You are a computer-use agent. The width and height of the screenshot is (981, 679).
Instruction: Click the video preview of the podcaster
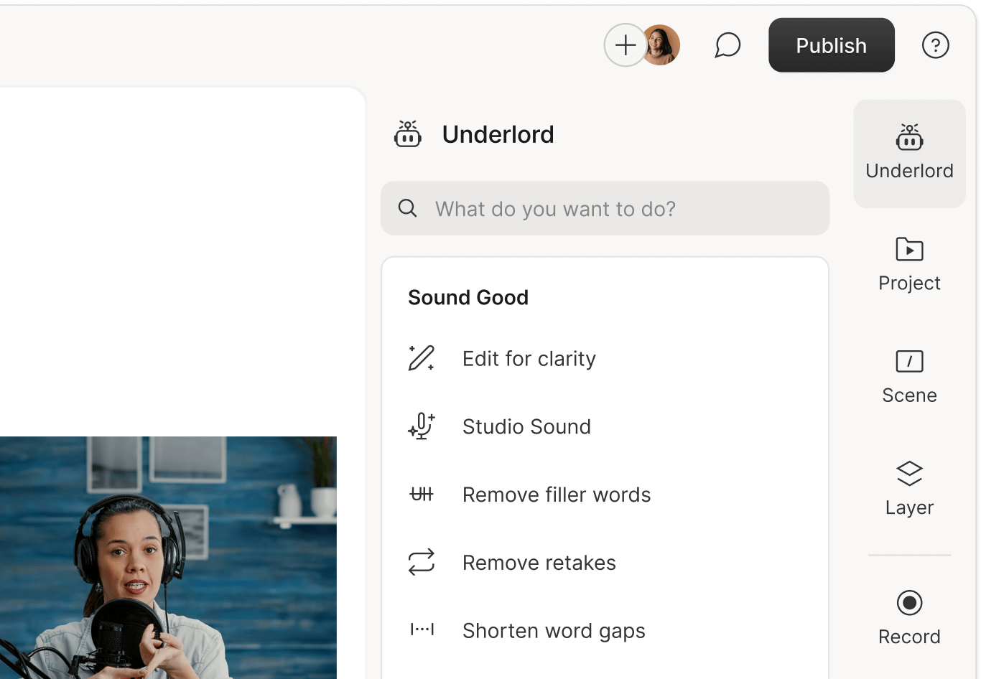pos(168,557)
